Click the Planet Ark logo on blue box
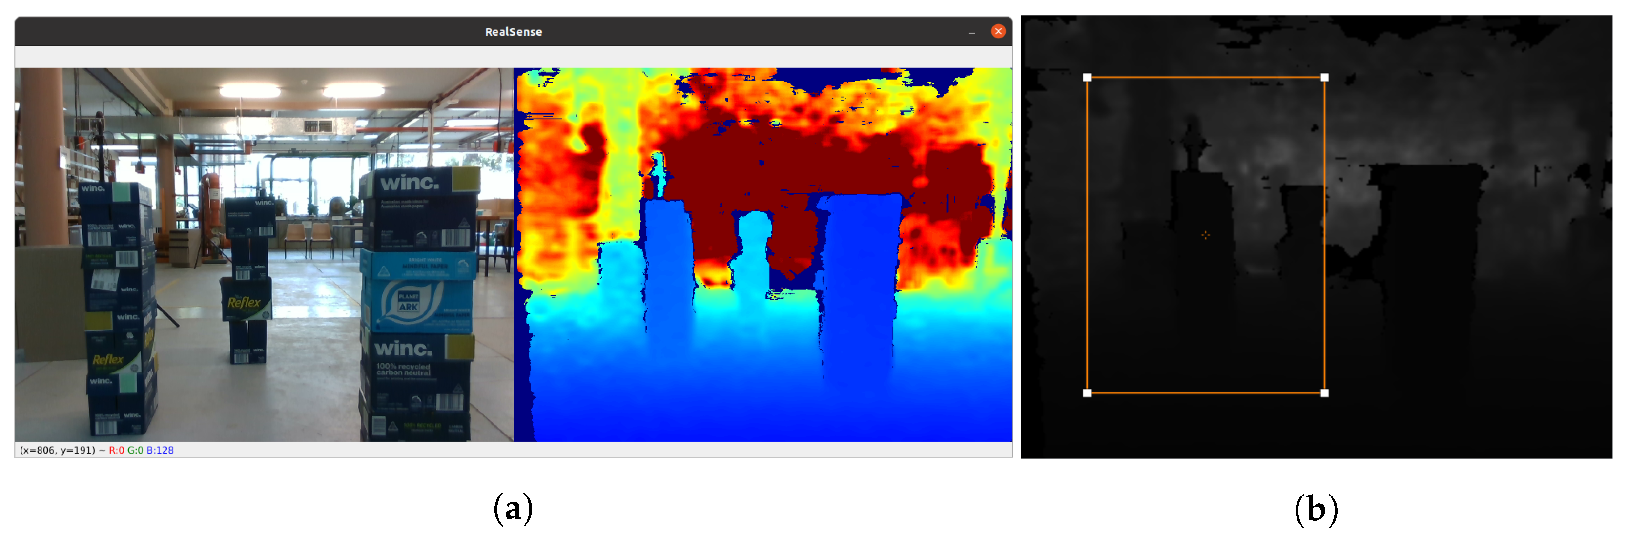This screenshot has width=1627, height=537. tap(409, 302)
